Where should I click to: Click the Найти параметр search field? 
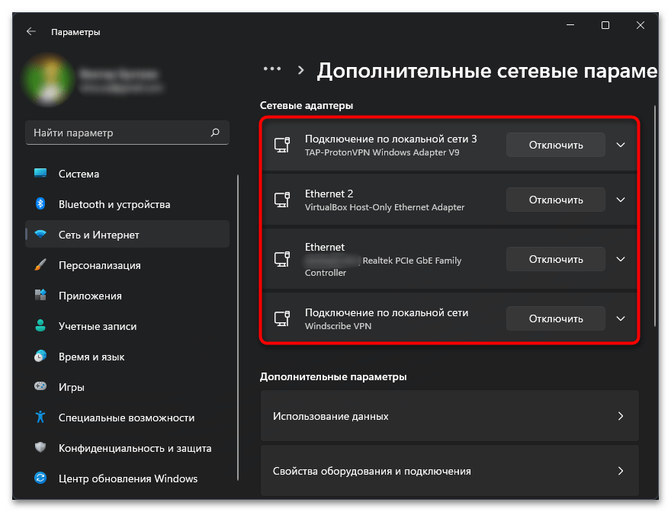pos(118,133)
